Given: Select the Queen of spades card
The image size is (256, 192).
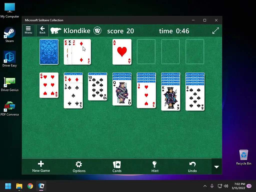Looking at the screenshot, I should tap(122, 93).
